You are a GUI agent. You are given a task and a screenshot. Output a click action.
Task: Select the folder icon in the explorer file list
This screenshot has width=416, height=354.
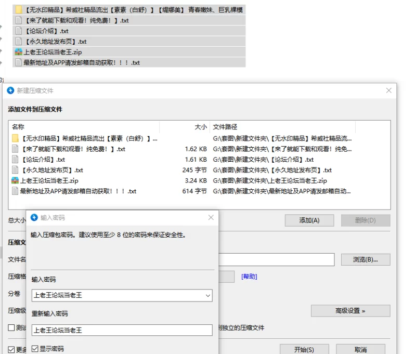pyautogui.click(x=19, y=10)
